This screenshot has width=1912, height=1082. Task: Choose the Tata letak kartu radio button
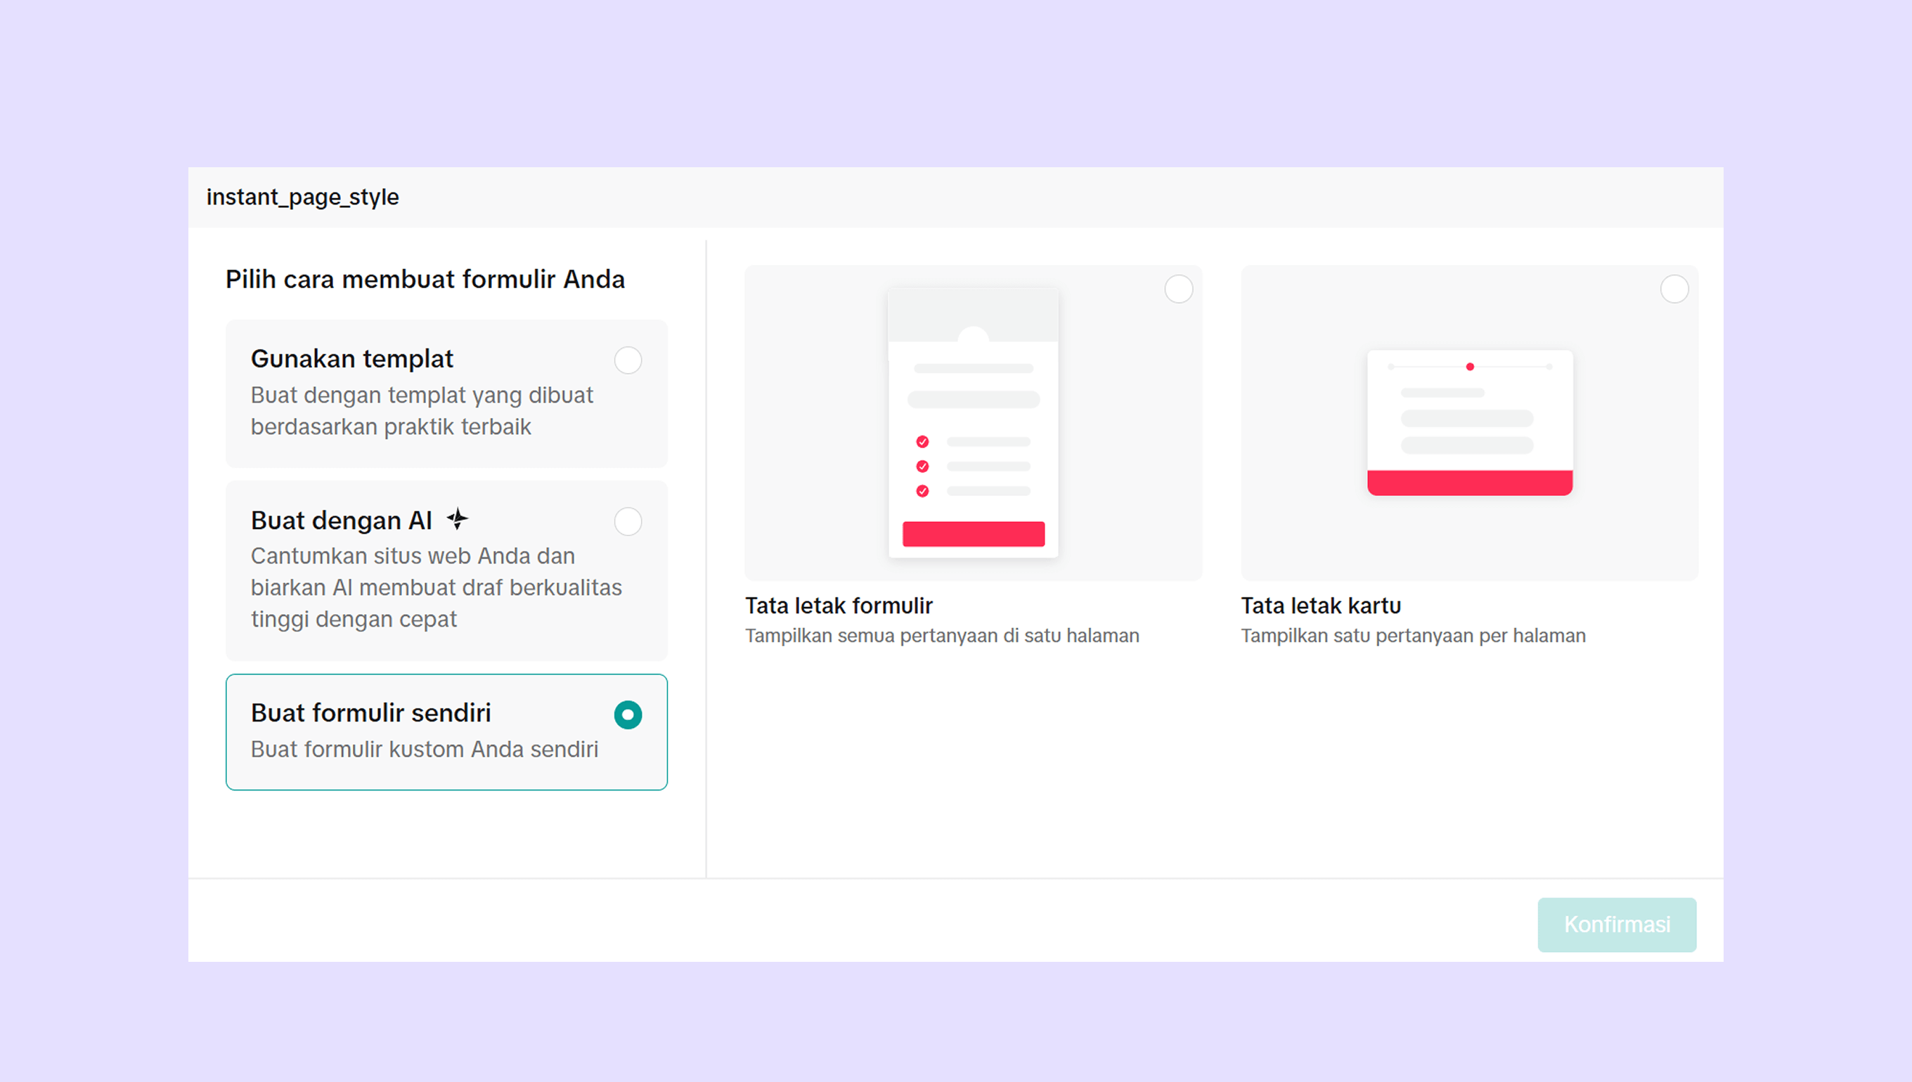click(x=1674, y=289)
